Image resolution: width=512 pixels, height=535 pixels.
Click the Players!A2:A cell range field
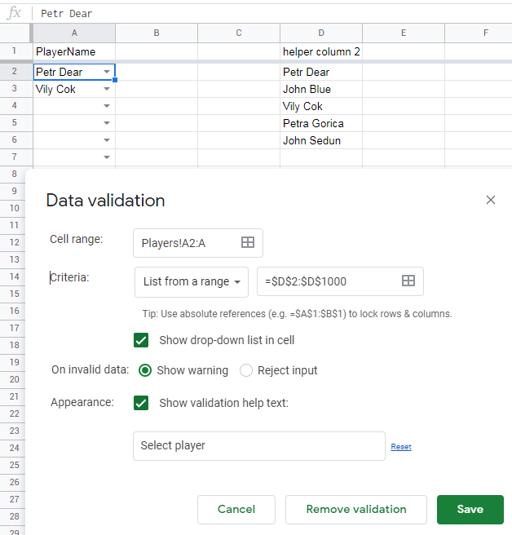pos(198,243)
